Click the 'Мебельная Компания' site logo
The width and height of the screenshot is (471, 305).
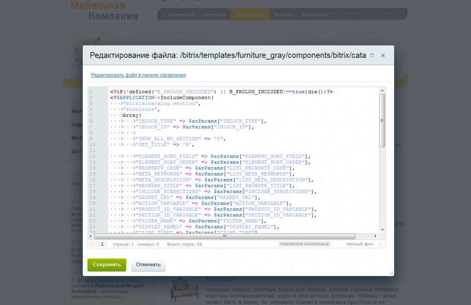(104, 10)
